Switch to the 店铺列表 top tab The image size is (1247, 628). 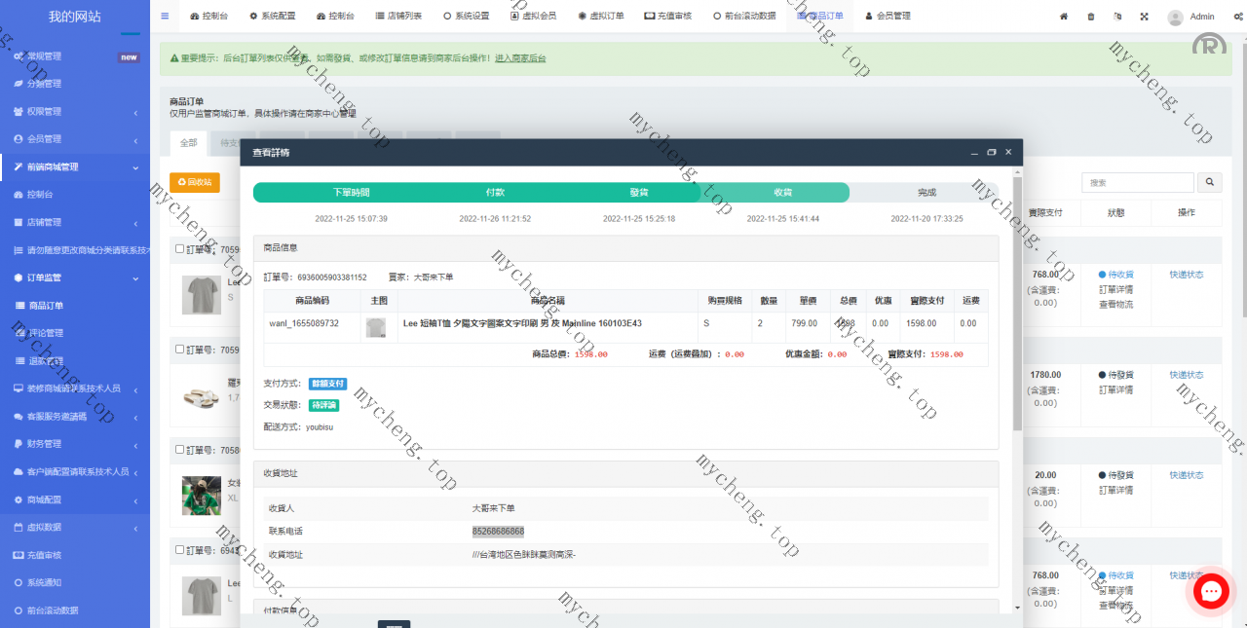click(x=398, y=16)
